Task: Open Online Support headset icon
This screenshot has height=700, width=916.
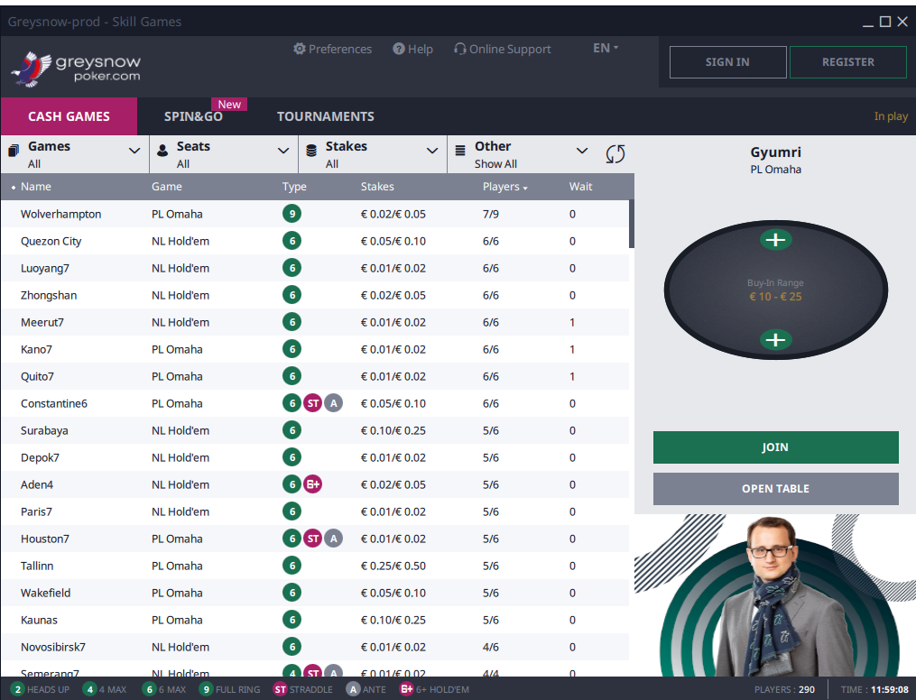Action: click(459, 49)
